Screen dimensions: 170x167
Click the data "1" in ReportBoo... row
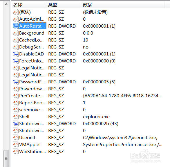pyautogui.click(x=84, y=103)
